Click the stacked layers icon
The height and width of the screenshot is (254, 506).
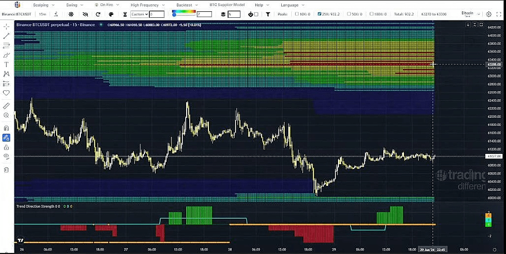(x=223, y=14)
